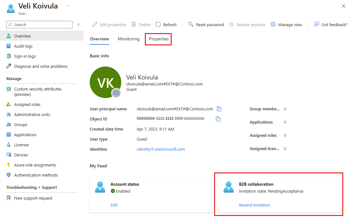Copy the Object ID value
This screenshot has width=353, height=221.
[218, 119]
